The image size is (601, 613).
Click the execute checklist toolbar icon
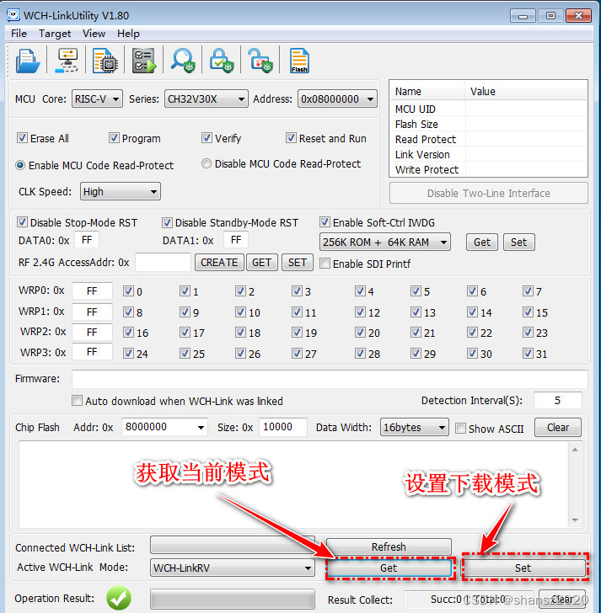[144, 61]
